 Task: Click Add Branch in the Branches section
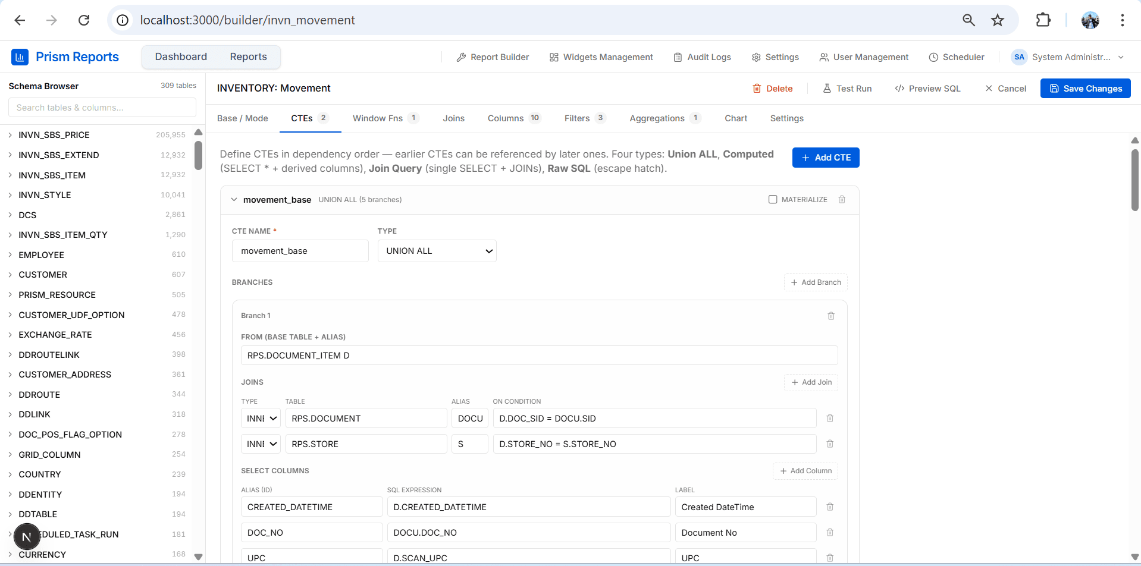click(x=816, y=282)
